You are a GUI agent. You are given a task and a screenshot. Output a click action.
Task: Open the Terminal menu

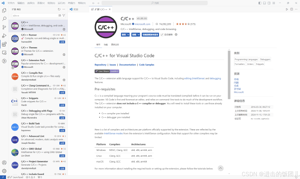71,3
